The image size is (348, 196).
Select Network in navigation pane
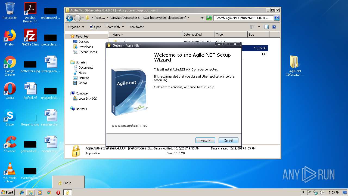coord(81,109)
